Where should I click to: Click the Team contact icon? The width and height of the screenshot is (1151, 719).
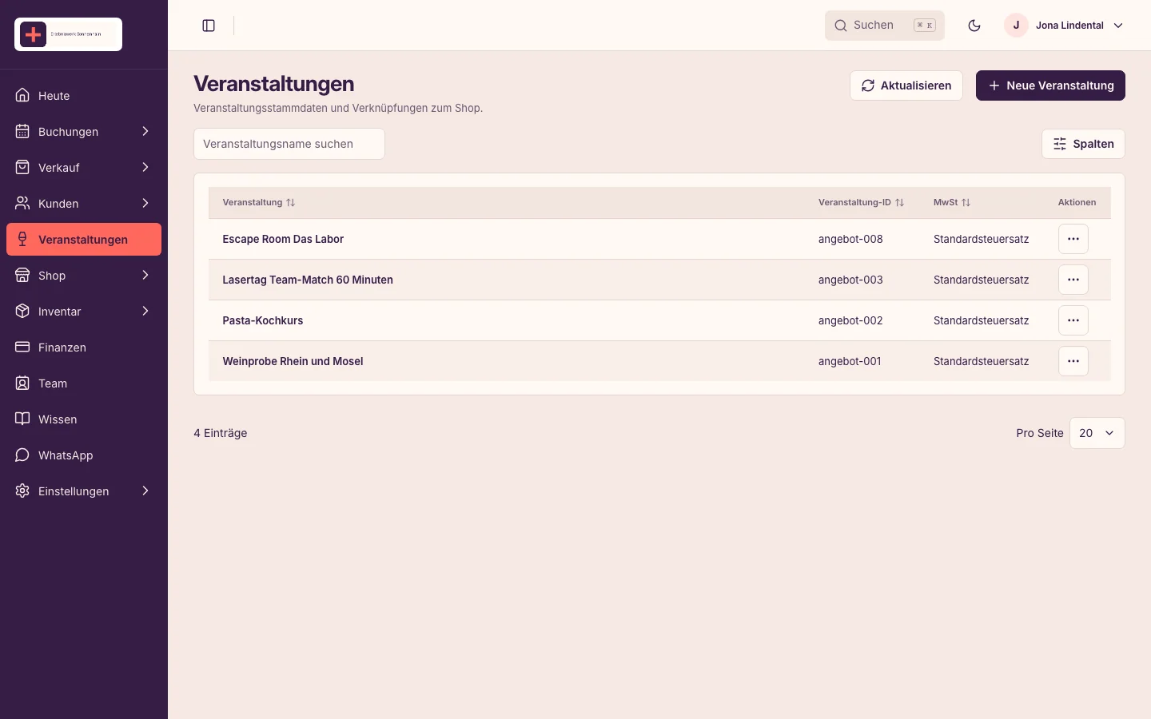(22, 383)
